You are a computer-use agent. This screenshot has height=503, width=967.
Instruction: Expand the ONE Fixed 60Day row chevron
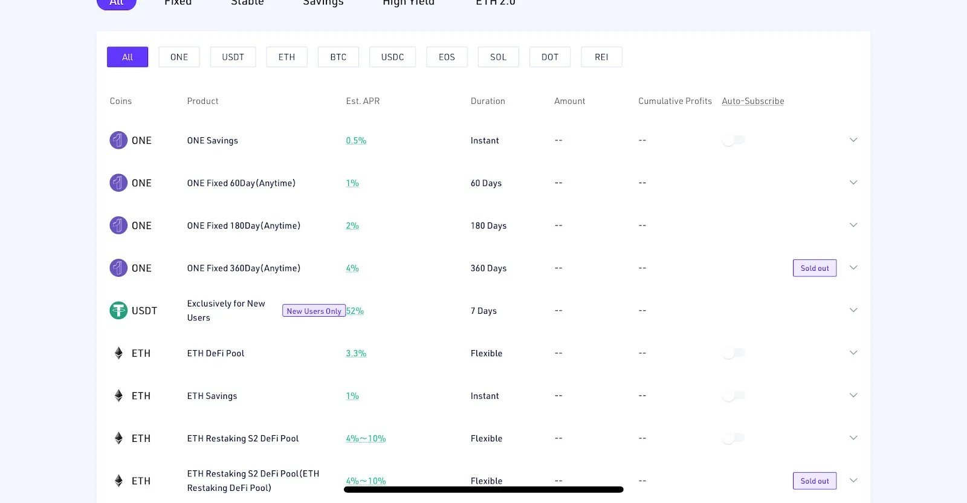click(x=853, y=183)
